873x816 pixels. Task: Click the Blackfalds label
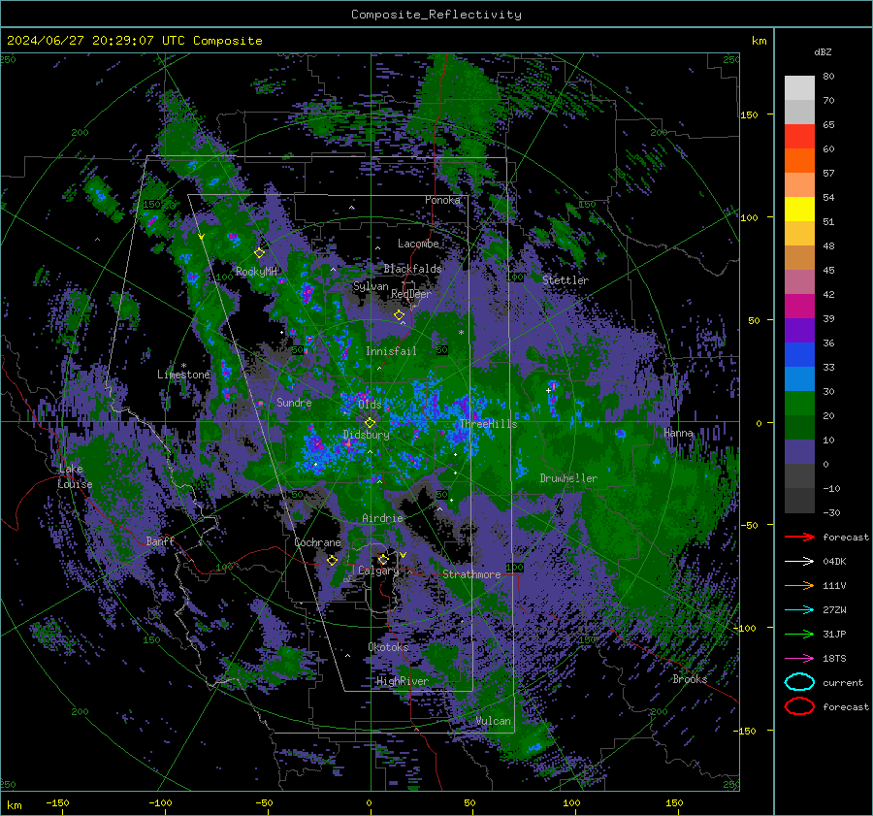412,269
